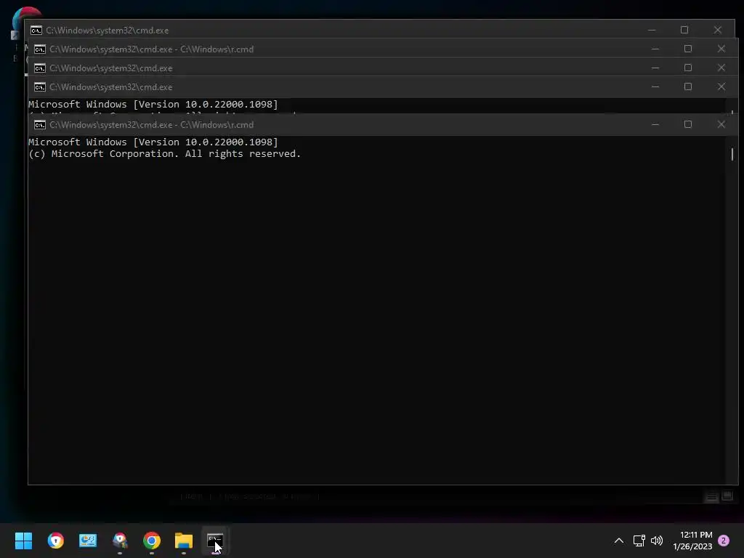Image resolution: width=744 pixels, height=558 pixels.
Task: Open system menu icon of the background r.cmd window
Action: pyautogui.click(x=40, y=49)
